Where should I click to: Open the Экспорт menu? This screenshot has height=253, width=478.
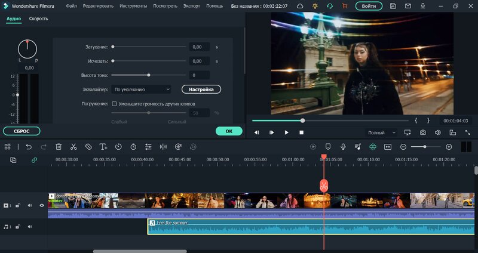[192, 6]
